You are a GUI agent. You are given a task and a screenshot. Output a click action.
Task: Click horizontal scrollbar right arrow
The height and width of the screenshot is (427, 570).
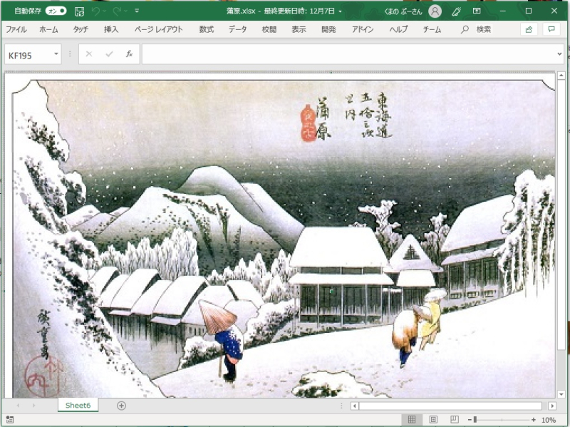552,406
